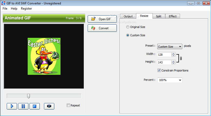Click the frame position slider thumb
Viewport: 211px width, 116px height.
28,96
